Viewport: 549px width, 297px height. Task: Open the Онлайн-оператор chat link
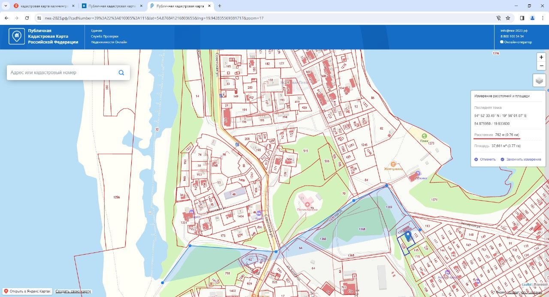(x=518, y=42)
